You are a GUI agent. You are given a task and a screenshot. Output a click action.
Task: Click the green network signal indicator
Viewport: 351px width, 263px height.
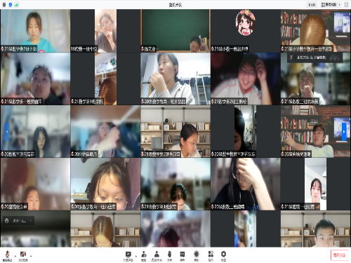pos(16,5)
